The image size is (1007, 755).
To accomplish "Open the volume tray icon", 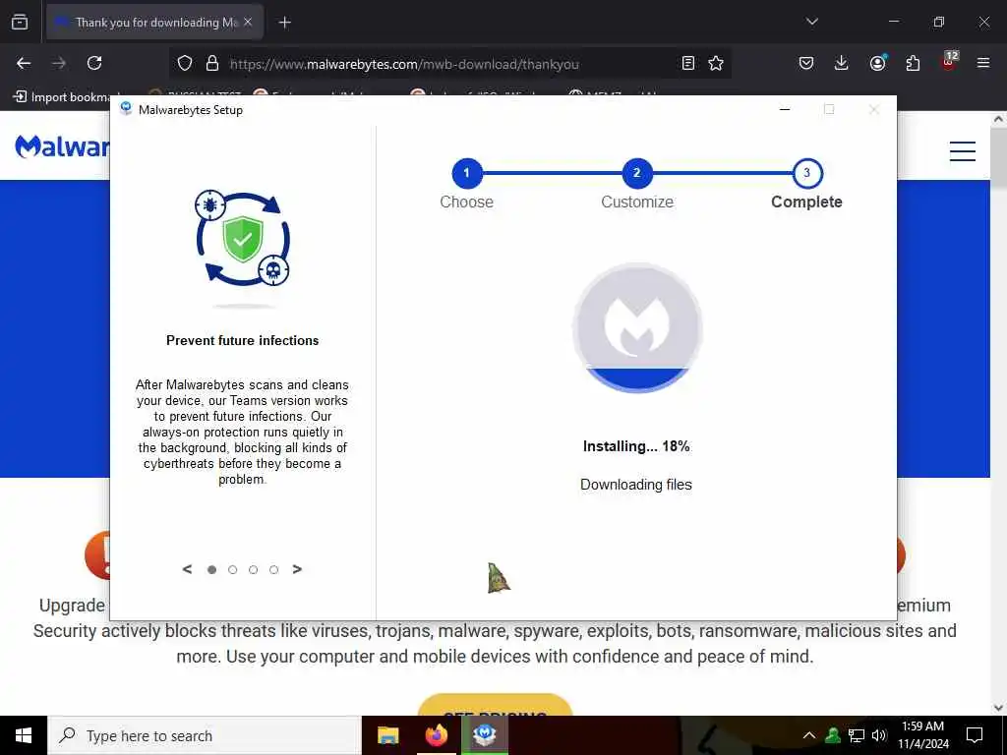I will (x=879, y=735).
